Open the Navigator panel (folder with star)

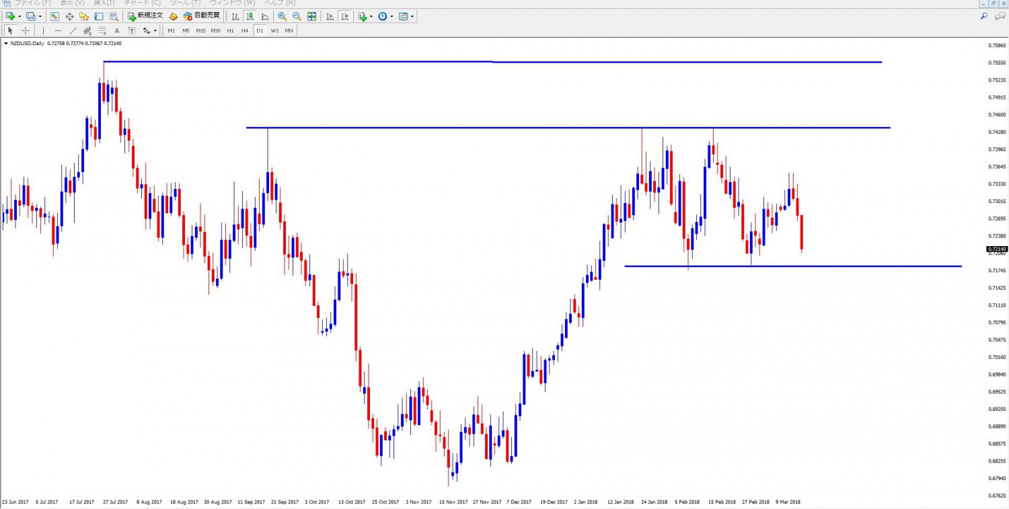pos(84,16)
